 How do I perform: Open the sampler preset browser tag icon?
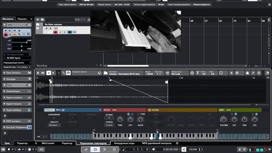click(99, 73)
